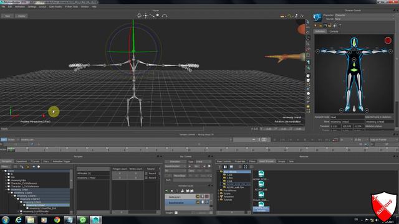Click the ADAM_walk file thumbnail

(261, 185)
